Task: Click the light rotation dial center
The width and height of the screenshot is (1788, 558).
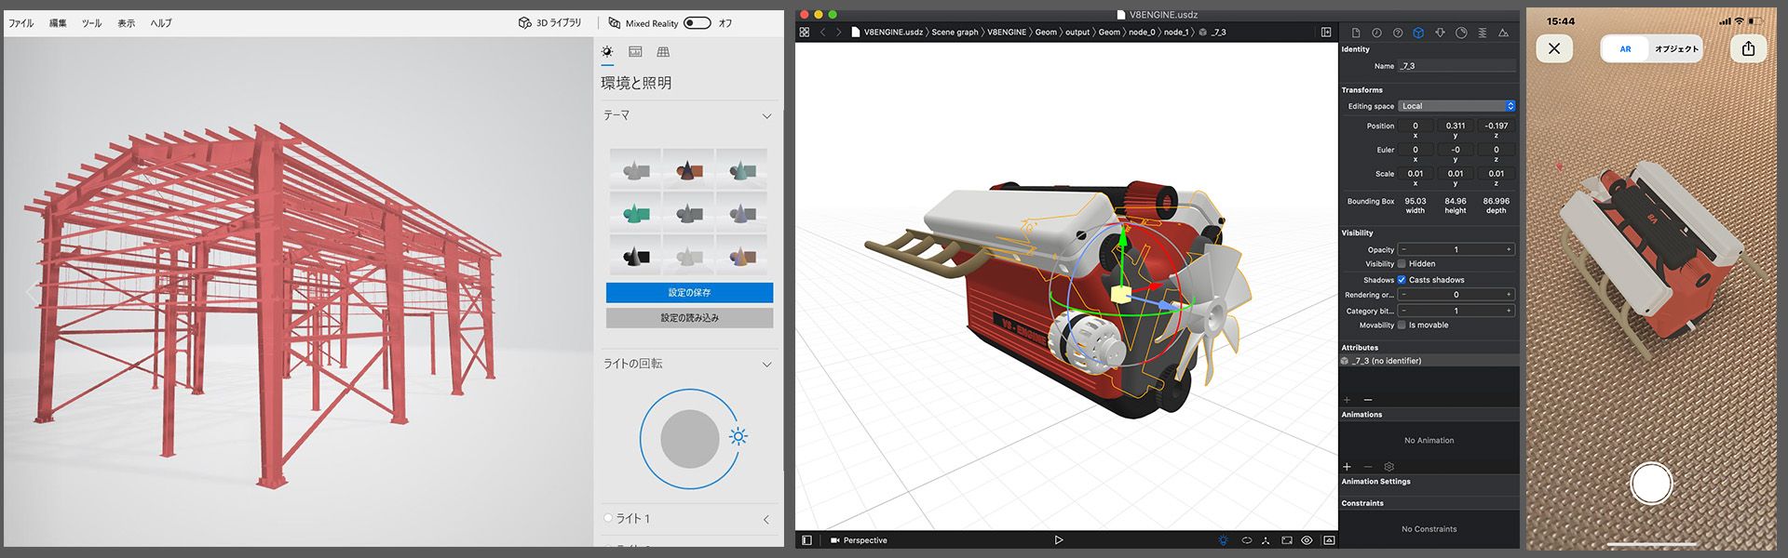Action: click(689, 438)
